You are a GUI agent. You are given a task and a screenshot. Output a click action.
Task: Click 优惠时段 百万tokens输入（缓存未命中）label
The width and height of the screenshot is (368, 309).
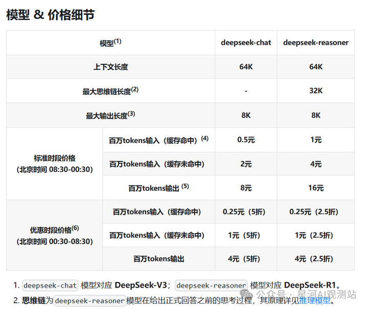point(157,236)
